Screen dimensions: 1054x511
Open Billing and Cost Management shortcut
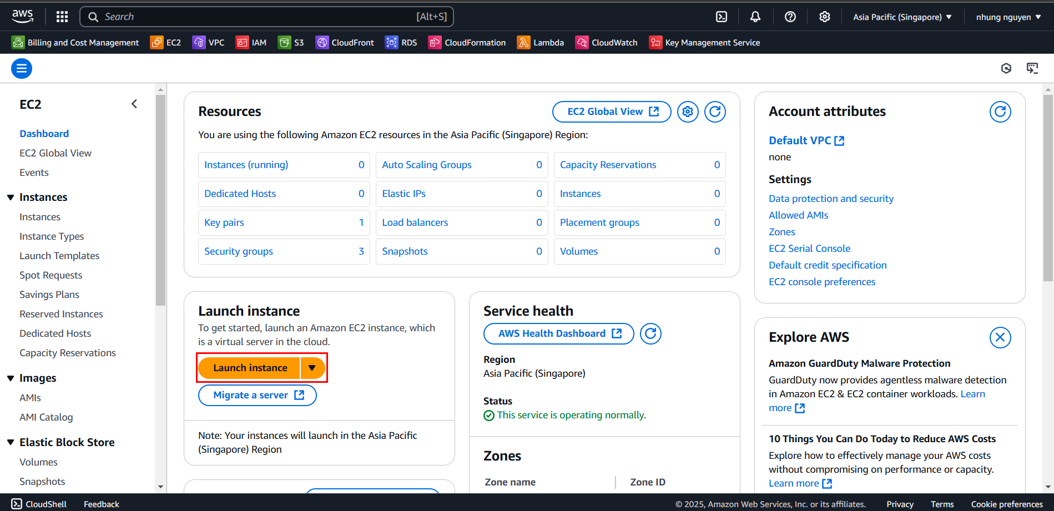point(75,43)
